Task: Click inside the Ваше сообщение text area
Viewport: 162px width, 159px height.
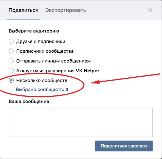Action: 81,123
